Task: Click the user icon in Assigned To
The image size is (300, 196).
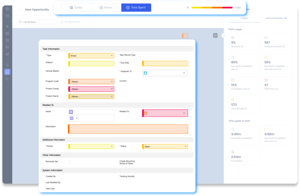Action: pyautogui.click(x=145, y=73)
